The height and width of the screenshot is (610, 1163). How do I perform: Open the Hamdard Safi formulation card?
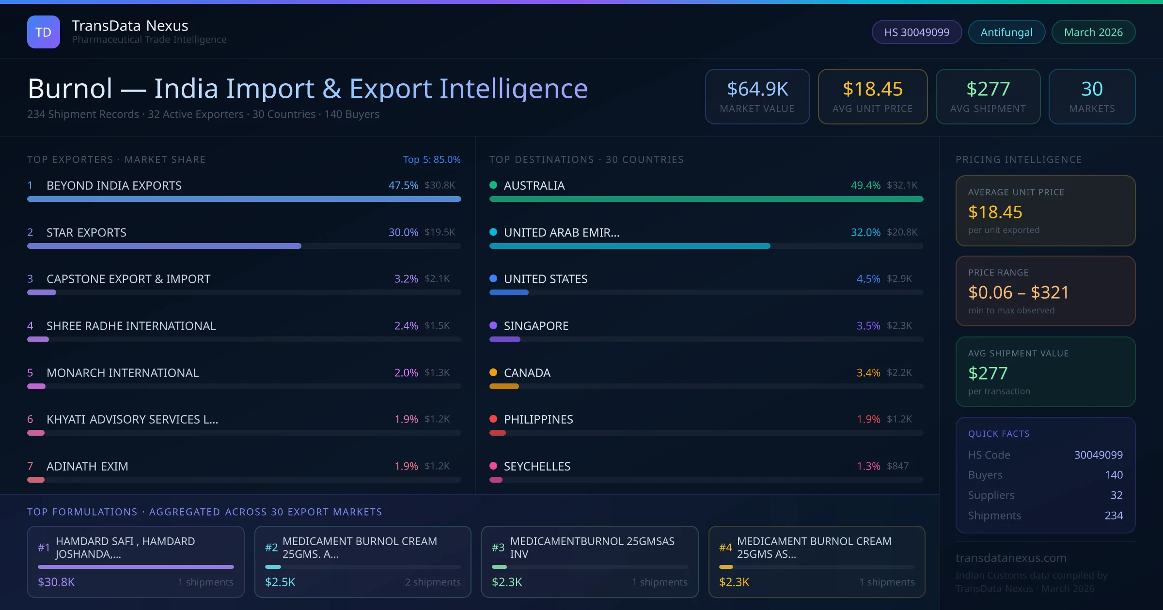coord(136,561)
